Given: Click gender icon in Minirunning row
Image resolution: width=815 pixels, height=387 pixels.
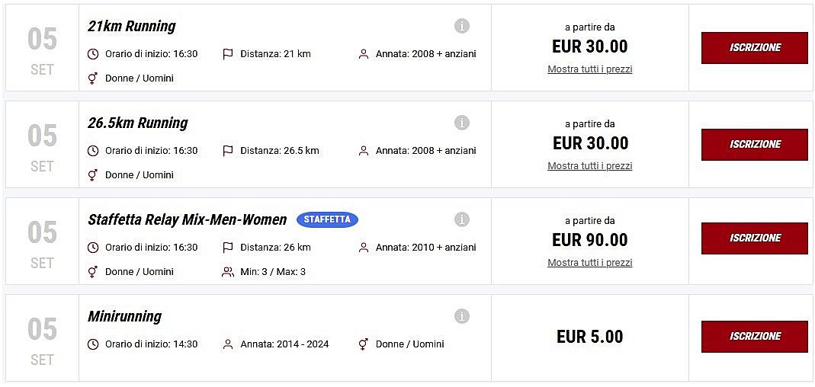Looking at the screenshot, I should click(363, 344).
